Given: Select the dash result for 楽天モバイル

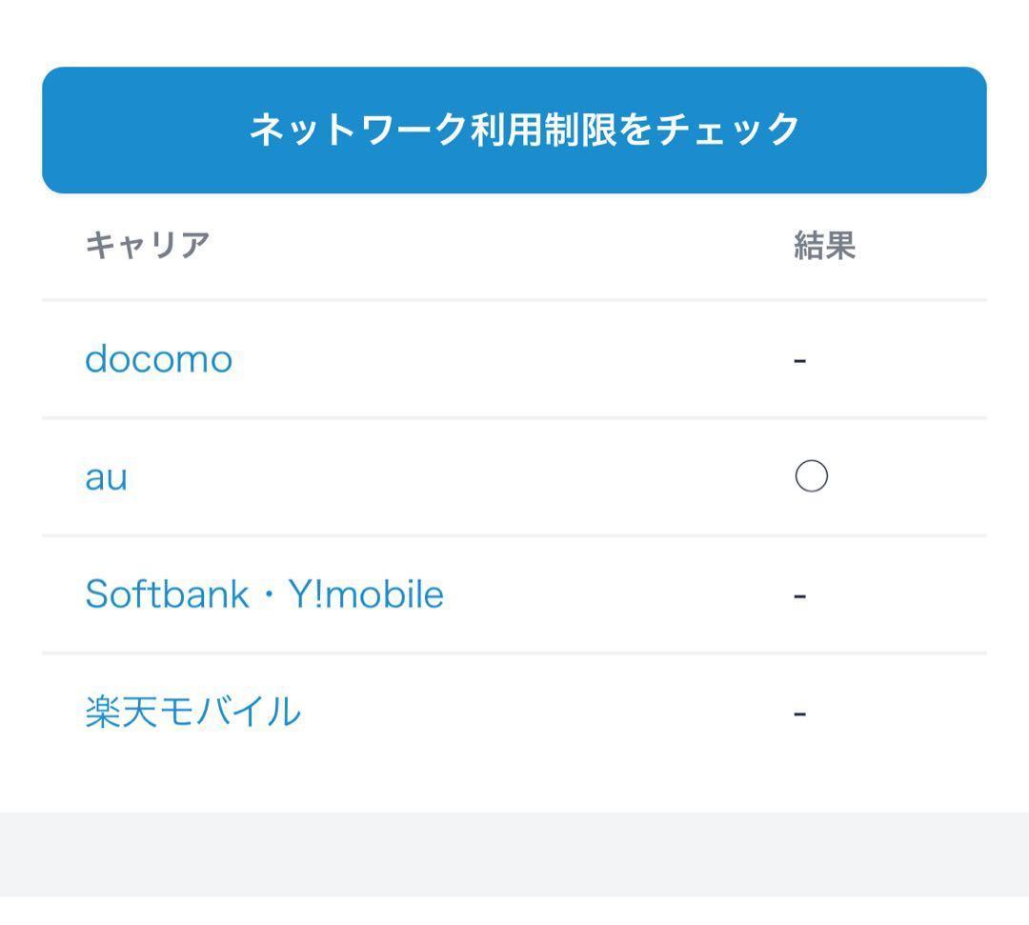Looking at the screenshot, I should click(x=800, y=714).
